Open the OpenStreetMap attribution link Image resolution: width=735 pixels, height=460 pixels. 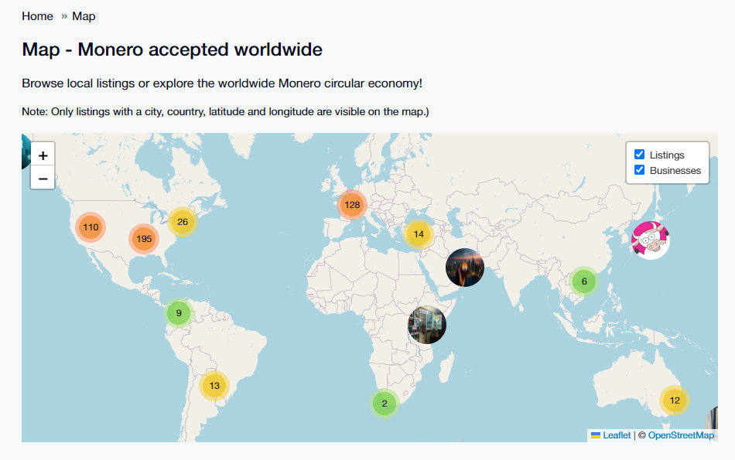pos(681,435)
